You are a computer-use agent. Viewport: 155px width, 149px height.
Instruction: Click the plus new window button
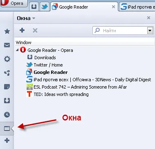tap(22, 30)
